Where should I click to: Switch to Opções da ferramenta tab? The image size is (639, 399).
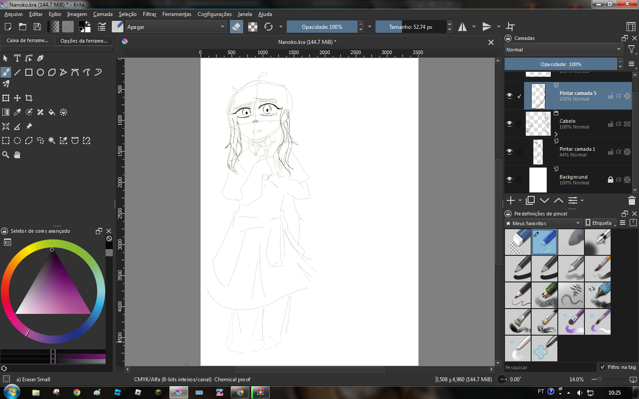[x=84, y=41]
